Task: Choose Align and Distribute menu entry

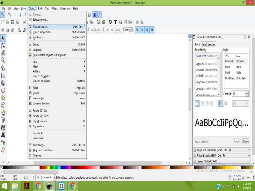Action: [57, 150]
